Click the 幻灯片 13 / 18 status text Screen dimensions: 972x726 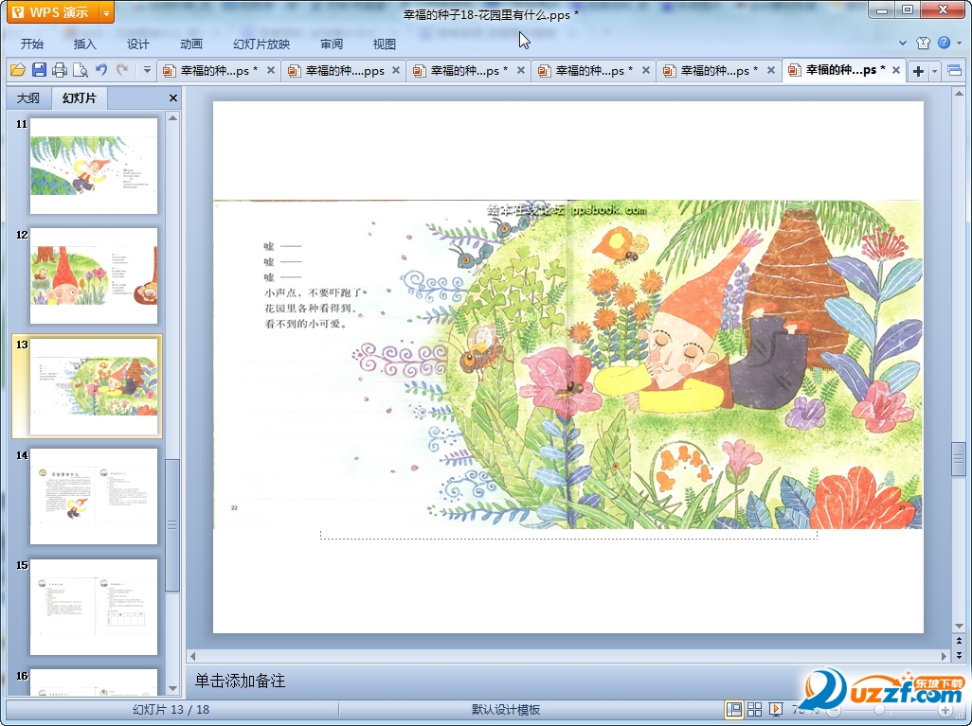(x=171, y=709)
